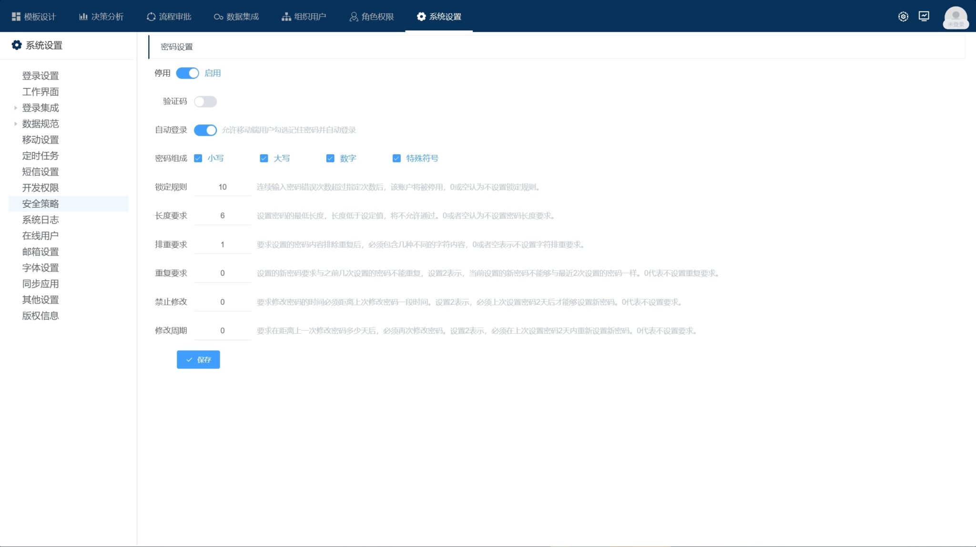This screenshot has width=976, height=547.
Task: Click the 长度要求 input field showing 6
Action: [x=222, y=216]
